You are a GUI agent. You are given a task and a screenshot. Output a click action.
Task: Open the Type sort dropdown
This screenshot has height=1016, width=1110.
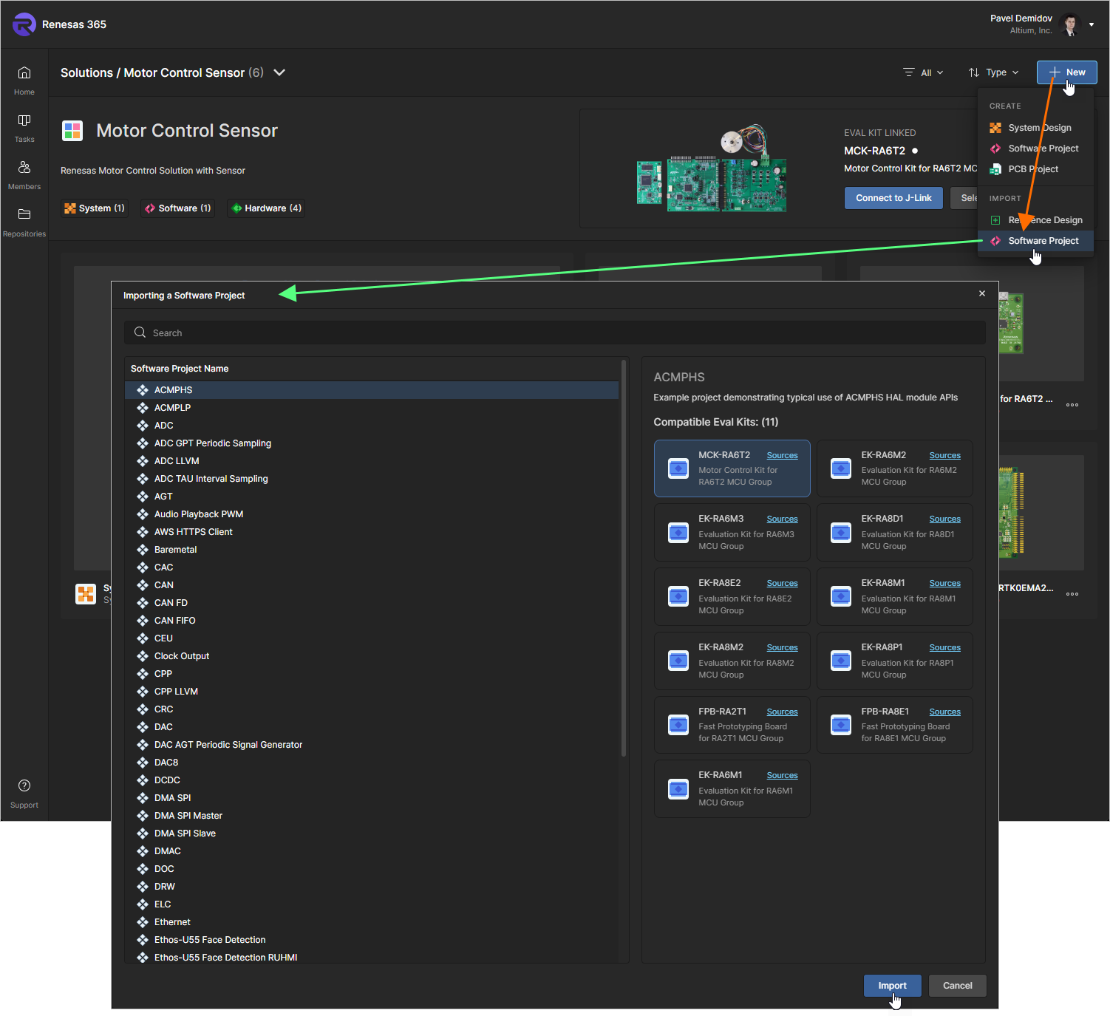(x=994, y=72)
